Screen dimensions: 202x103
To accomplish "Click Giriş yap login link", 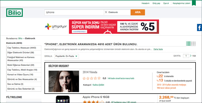I will [156, 3].
